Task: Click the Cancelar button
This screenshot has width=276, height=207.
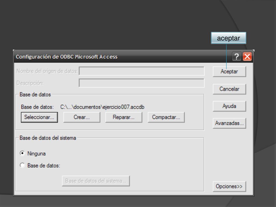Action: pos(229,89)
